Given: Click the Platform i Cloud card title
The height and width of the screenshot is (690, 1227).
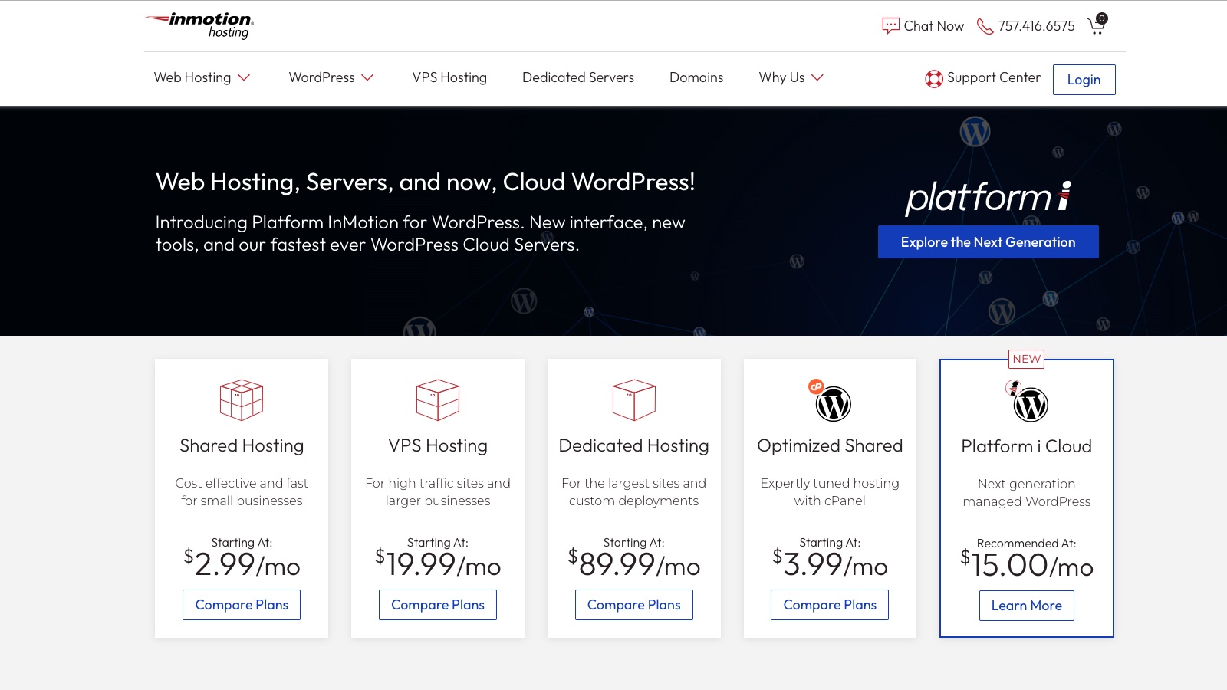Looking at the screenshot, I should [1027, 446].
